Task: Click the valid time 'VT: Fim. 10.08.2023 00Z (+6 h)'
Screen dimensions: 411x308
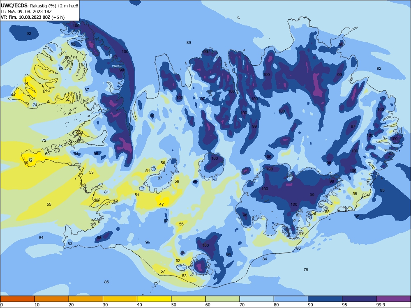Action: click(x=32, y=17)
